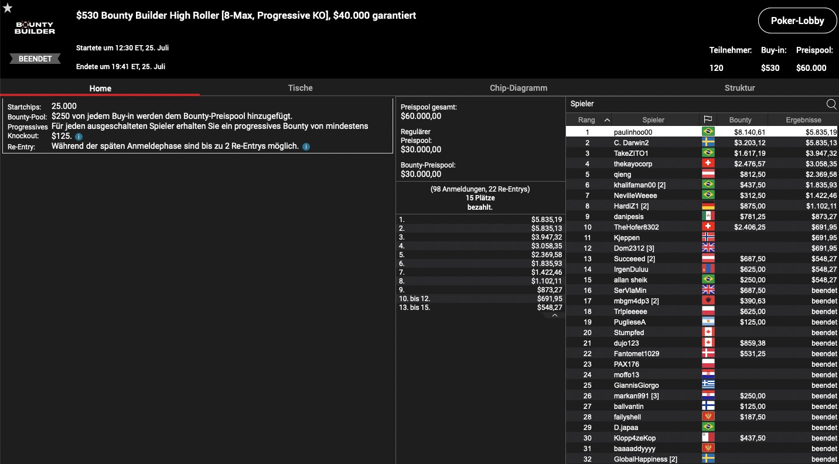Sort players by Bounty column
Image resolution: width=839 pixels, height=464 pixels.
click(x=740, y=120)
